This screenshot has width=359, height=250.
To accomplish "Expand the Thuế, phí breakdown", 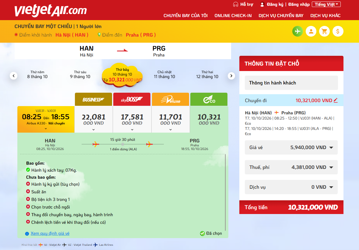I will pyautogui.click(x=331, y=167).
